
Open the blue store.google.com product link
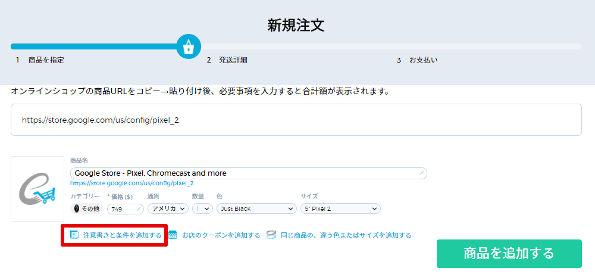click(133, 183)
